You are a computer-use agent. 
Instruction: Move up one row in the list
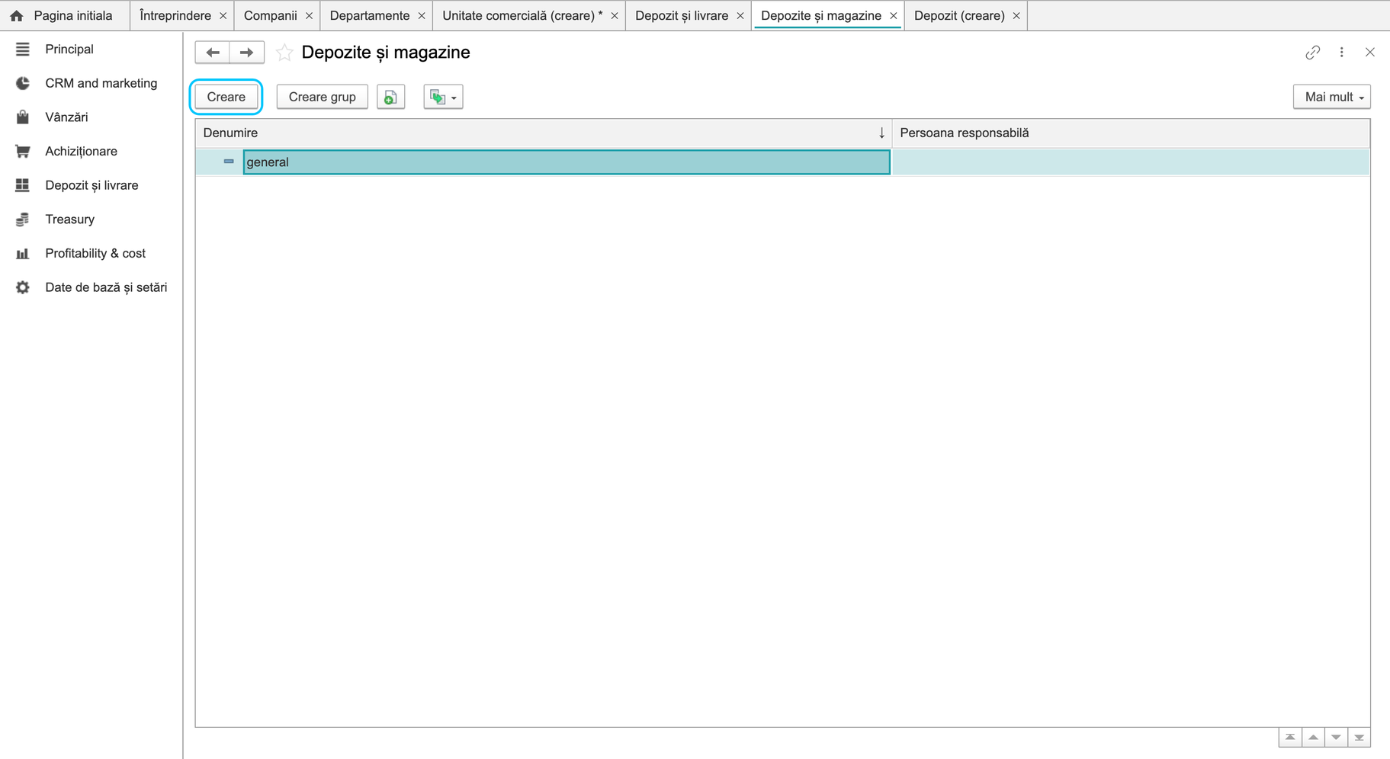tap(1313, 738)
